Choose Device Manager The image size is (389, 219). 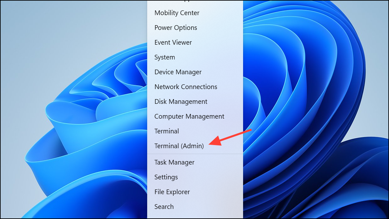195,72
